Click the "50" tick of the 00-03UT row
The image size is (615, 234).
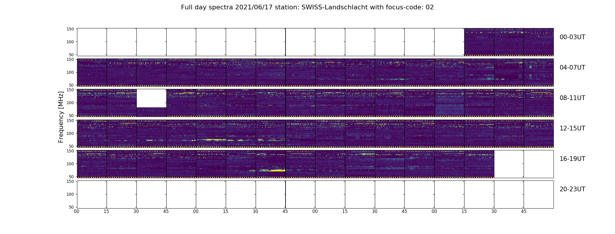pyautogui.click(x=72, y=55)
